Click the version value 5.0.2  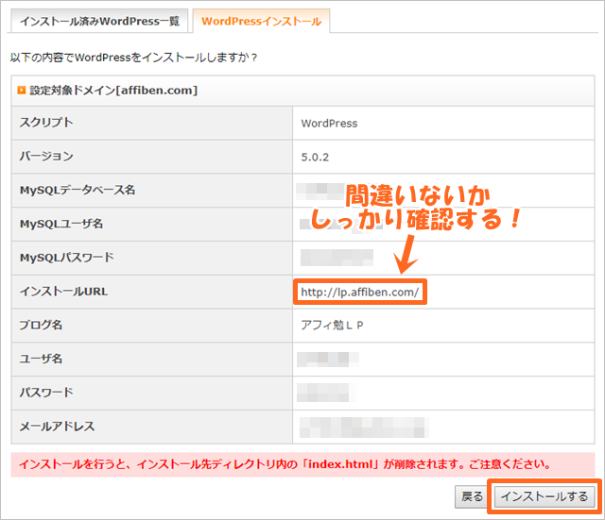pyautogui.click(x=316, y=157)
